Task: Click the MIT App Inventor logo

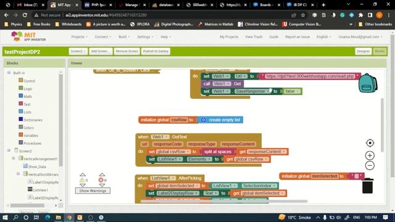Action: (28, 37)
